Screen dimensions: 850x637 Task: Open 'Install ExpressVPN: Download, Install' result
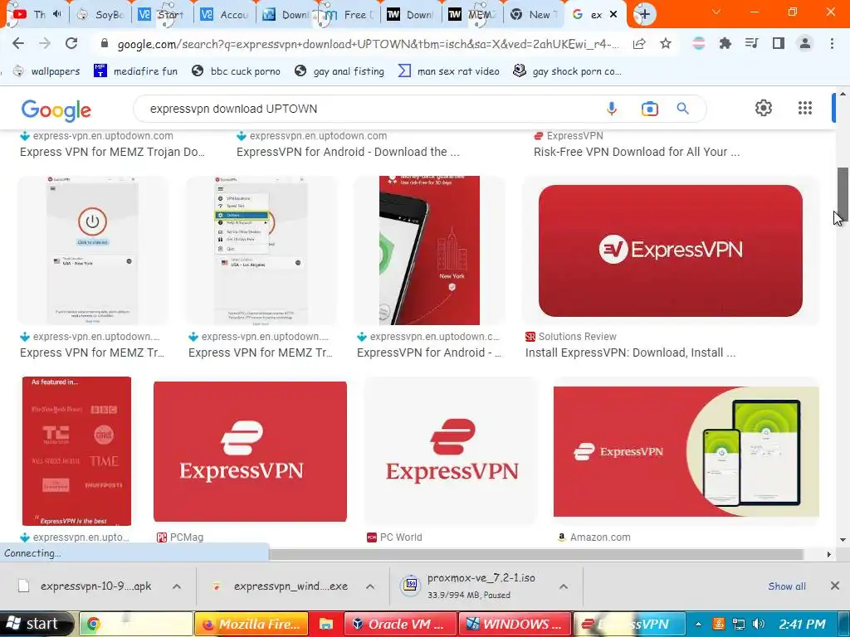(x=630, y=353)
